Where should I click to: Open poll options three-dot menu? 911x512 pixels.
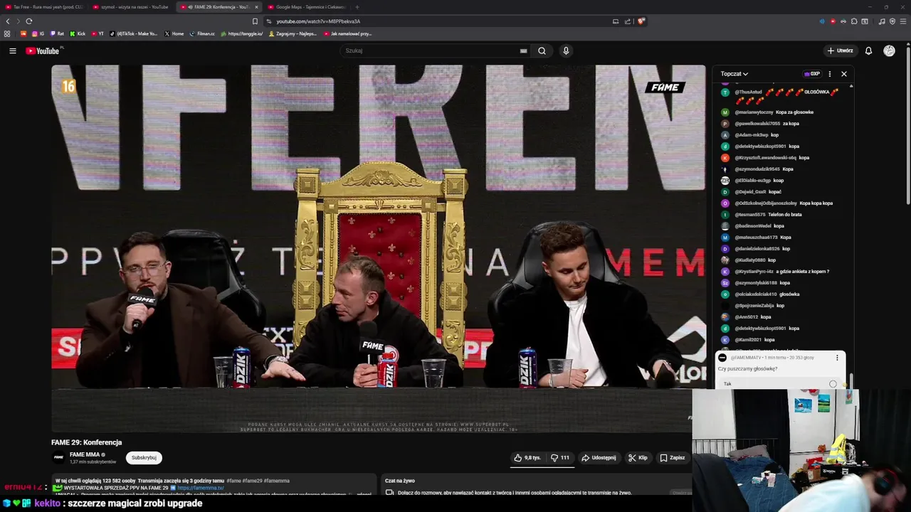click(837, 358)
